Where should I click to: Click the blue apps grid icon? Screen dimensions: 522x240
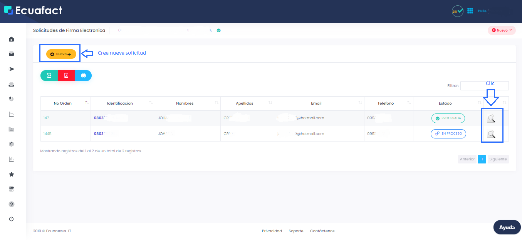click(470, 11)
